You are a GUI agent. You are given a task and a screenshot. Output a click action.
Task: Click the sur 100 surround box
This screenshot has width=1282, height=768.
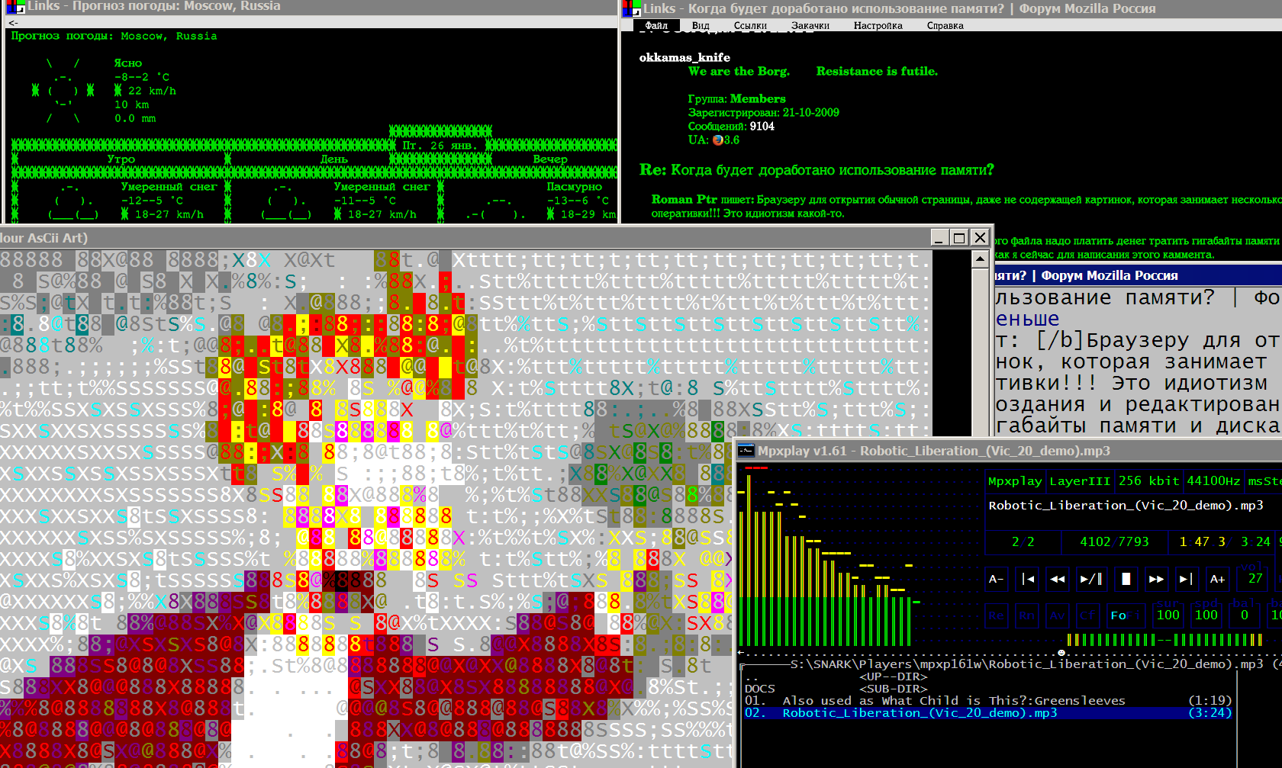[x=1168, y=615]
